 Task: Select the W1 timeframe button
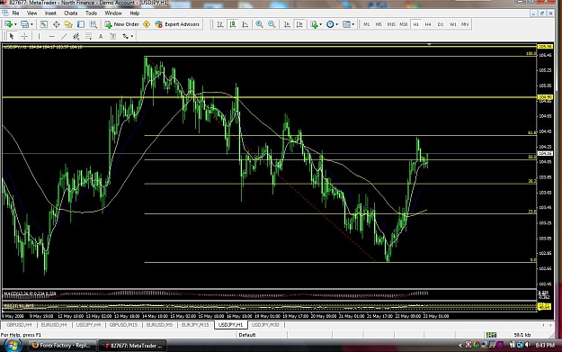click(453, 24)
